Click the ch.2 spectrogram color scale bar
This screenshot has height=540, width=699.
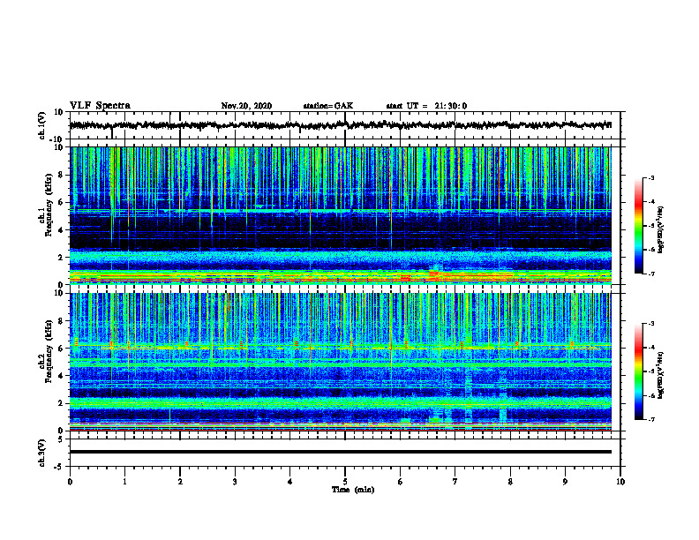point(638,371)
